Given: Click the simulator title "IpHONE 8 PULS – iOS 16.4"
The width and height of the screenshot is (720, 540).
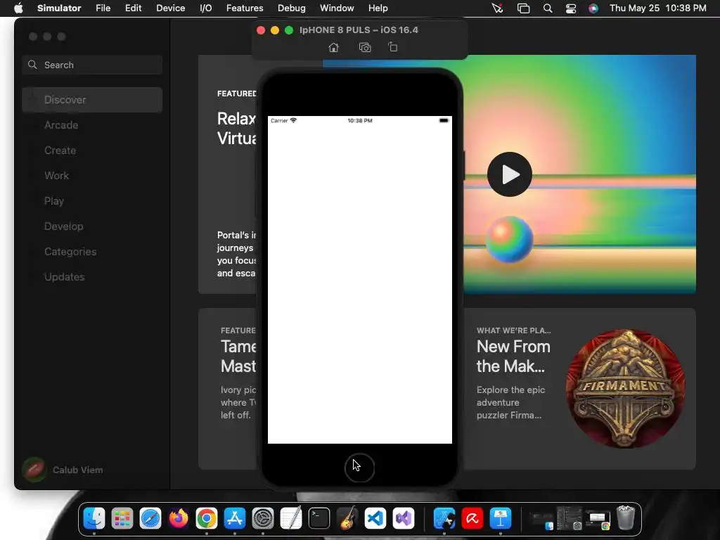Looking at the screenshot, I should point(359,30).
